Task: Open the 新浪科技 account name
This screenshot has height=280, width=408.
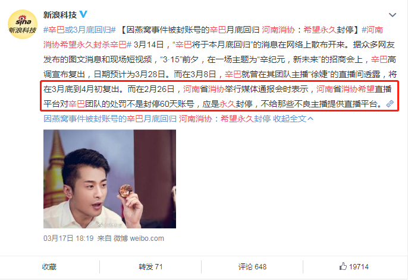Action: click(60, 15)
